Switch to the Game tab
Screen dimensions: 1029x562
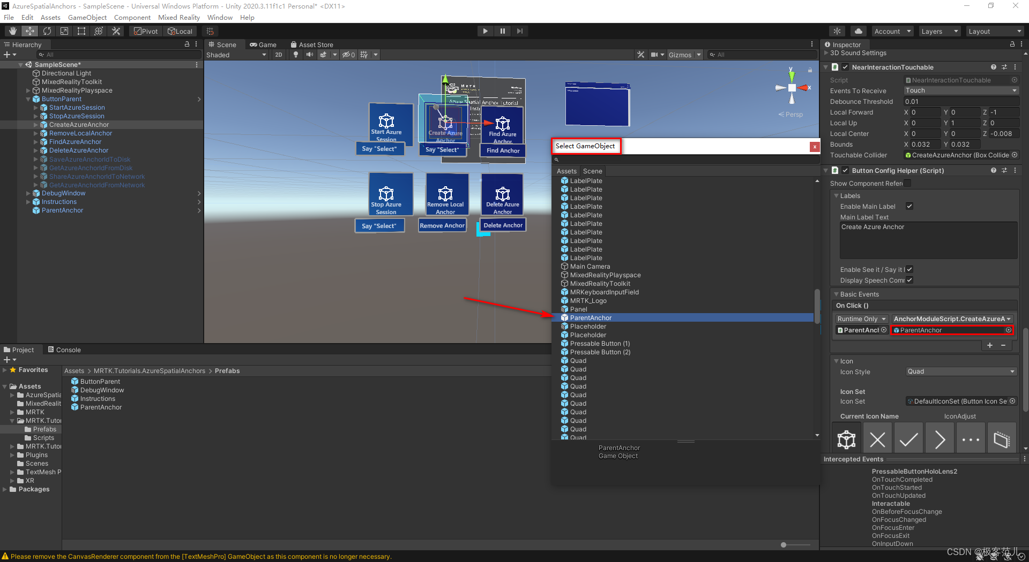tap(263, 44)
